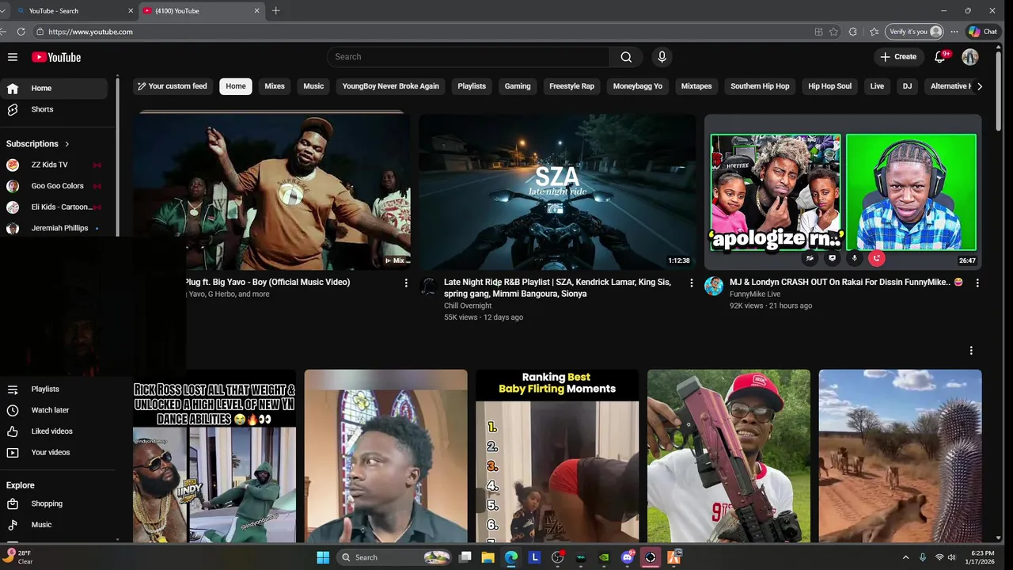Open the YouTube guide hamburger menu
The height and width of the screenshot is (570, 1013).
pyautogui.click(x=13, y=57)
